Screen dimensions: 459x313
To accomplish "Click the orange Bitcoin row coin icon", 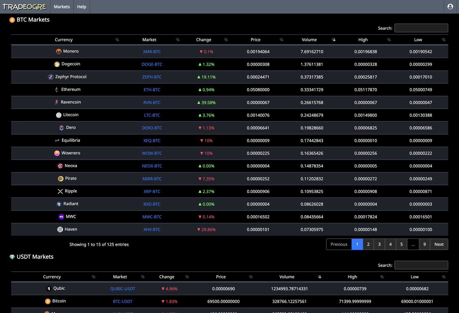I will pyautogui.click(x=48, y=301).
